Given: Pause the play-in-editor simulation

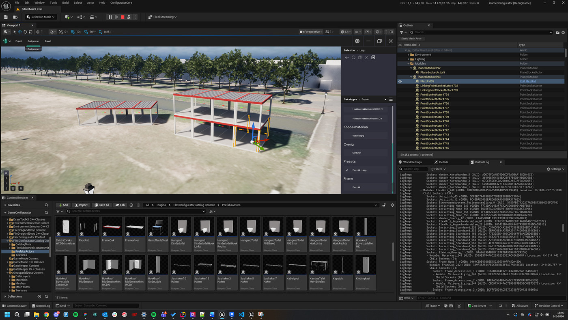Looking at the screenshot, I should tap(110, 17).
